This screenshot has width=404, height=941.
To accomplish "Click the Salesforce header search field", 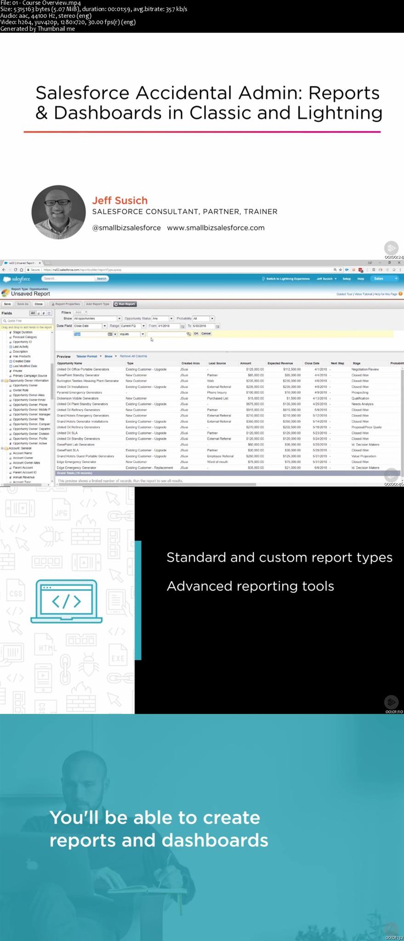I will click(68, 278).
